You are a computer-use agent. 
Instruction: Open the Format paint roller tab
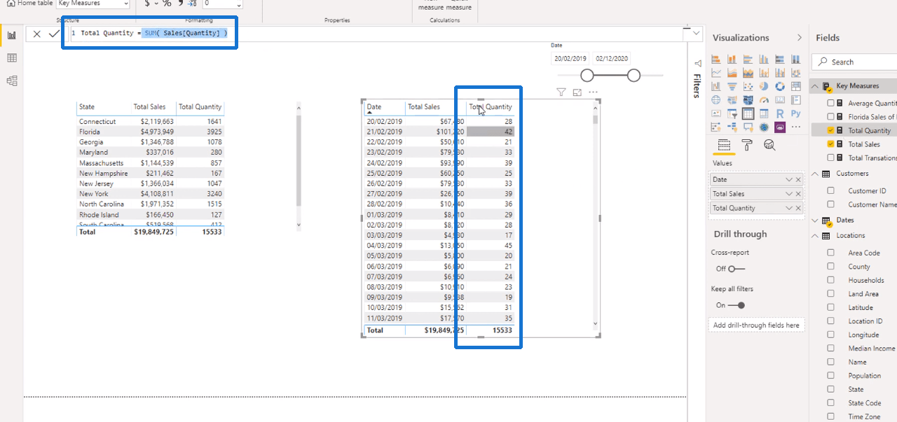(747, 145)
